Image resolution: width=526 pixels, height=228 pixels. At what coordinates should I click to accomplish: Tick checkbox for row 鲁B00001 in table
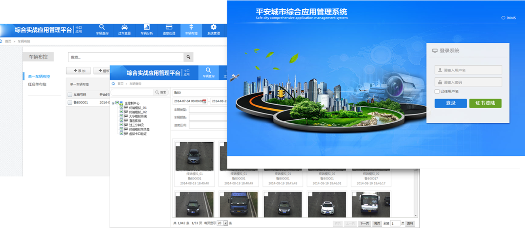[70, 103]
